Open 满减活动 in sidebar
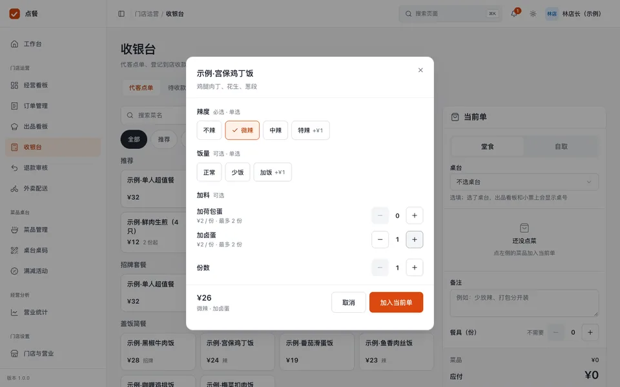This screenshot has height=387, width=620. pyautogui.click(x=53, y=271)
